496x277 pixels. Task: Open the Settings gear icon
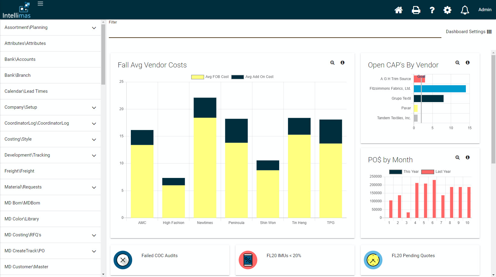447,10
